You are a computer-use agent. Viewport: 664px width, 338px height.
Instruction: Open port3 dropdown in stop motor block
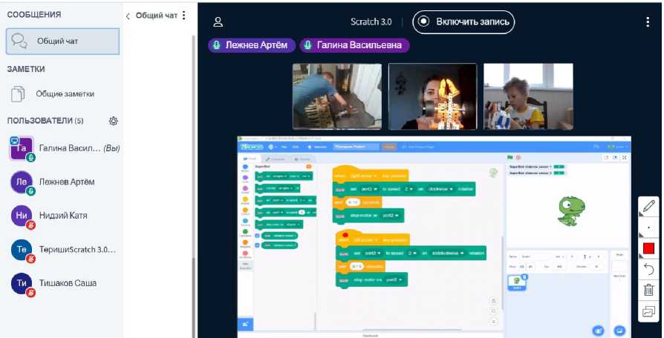[x=394, y=279]
